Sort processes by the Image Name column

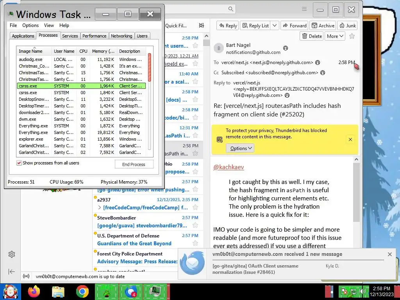pos(34,51)
